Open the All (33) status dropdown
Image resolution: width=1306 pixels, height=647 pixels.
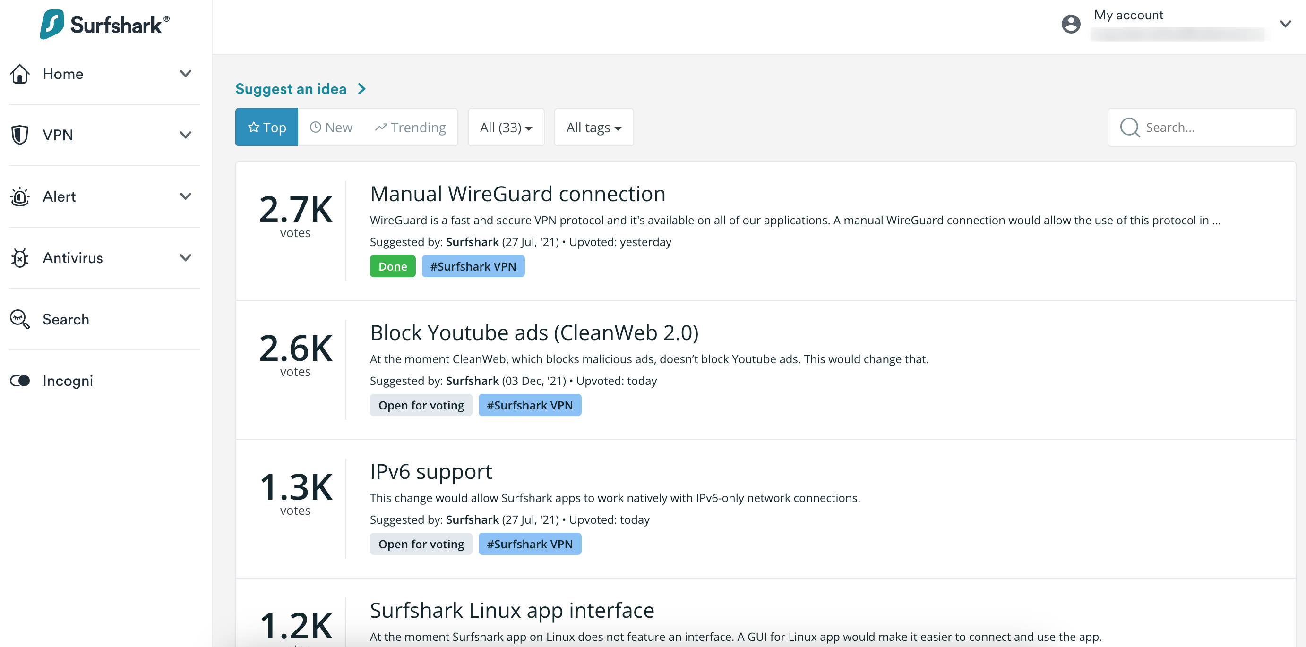pos(506,127)
